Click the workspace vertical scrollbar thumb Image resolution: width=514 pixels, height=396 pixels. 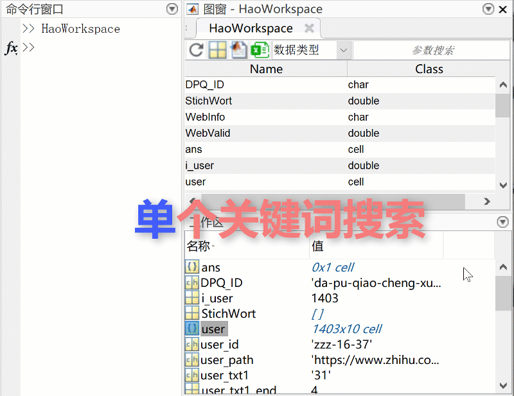click(x=503, y=293)
